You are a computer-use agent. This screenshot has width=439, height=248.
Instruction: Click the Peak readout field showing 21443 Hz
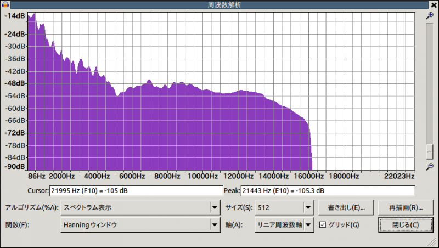click(x=328, y=191)
